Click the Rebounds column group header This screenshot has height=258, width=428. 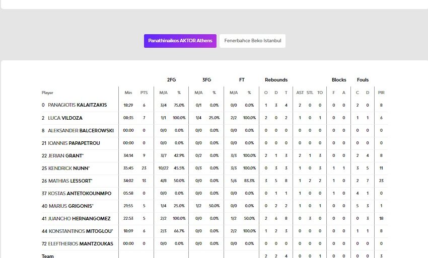pyautogui.click(x=276, y=80)
